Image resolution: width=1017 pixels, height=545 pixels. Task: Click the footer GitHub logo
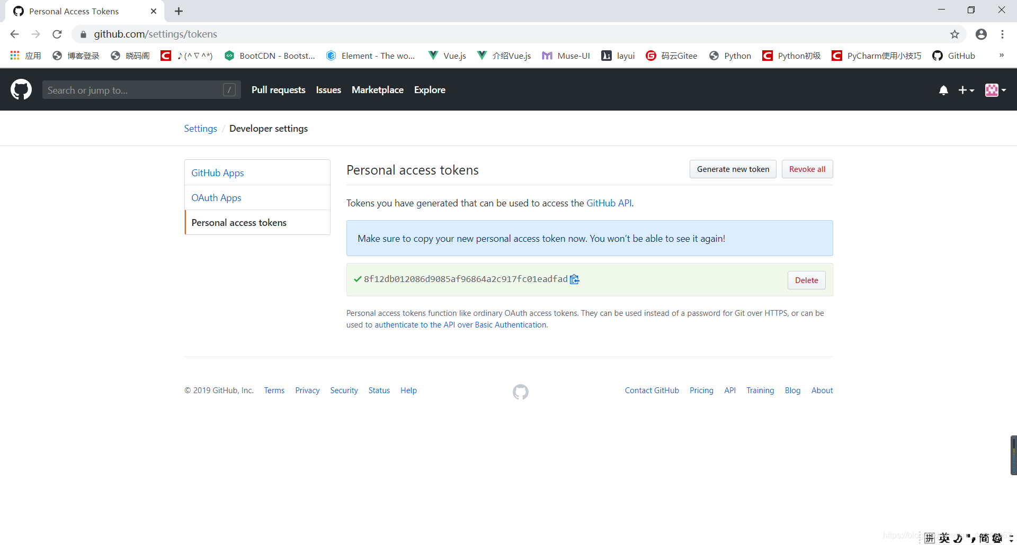pyautogui.click(x=521, y=392)
